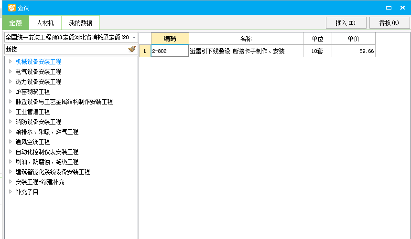Click the 替换(R) button
The width and height of the screenshot is (411, 239).
(x=389, y=23)
